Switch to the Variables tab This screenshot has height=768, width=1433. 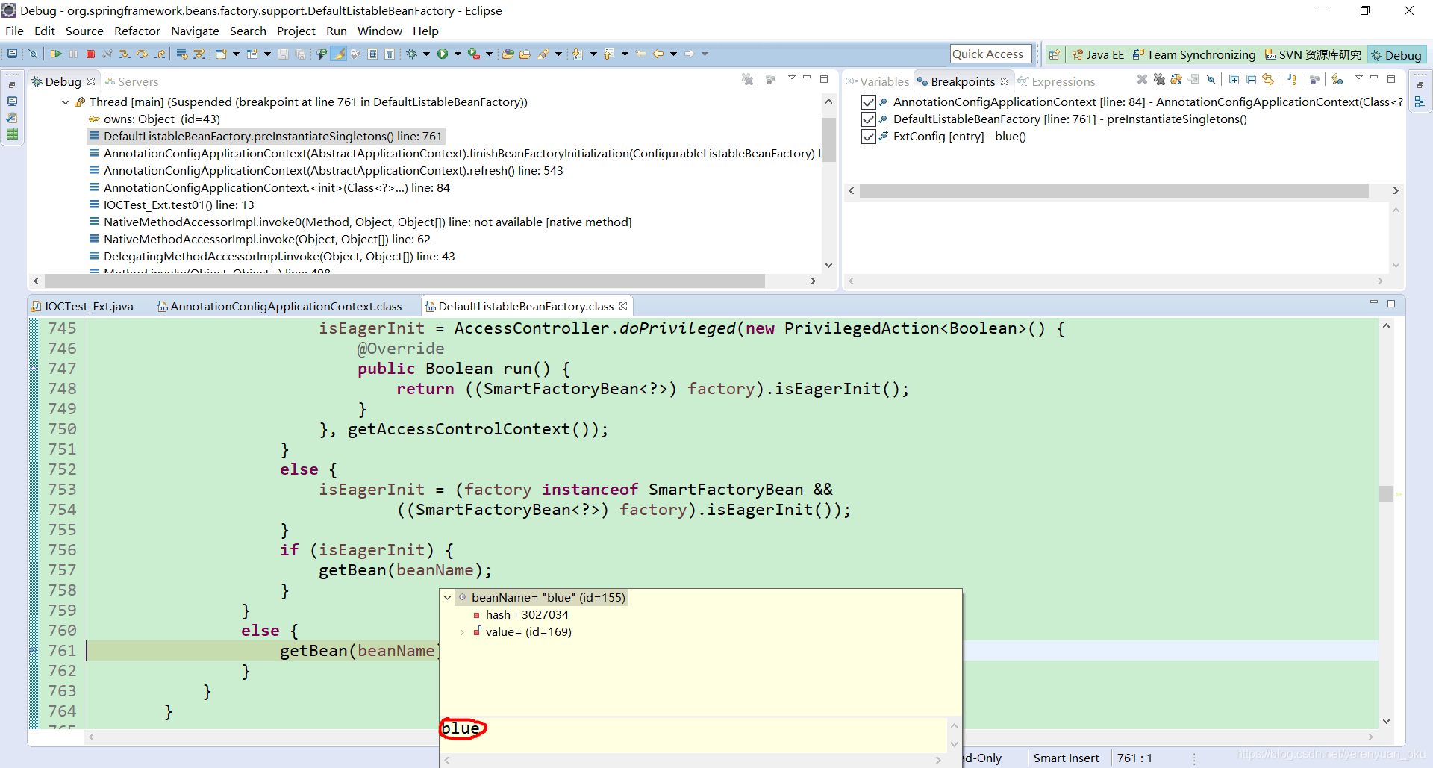878,81
